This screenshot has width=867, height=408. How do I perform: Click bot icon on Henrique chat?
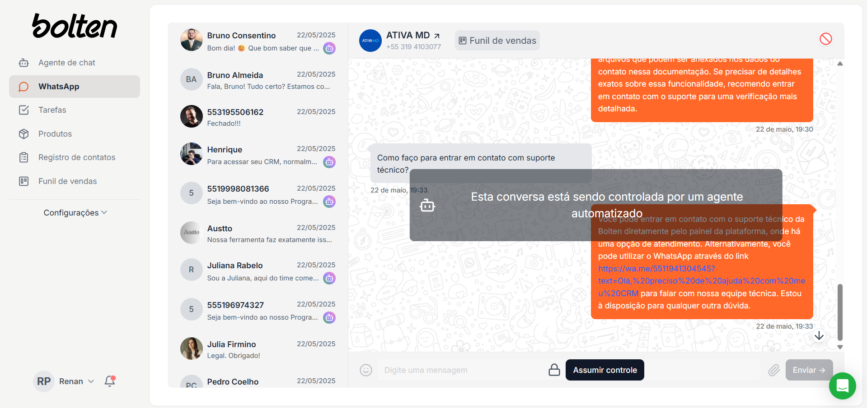(329, 162)
